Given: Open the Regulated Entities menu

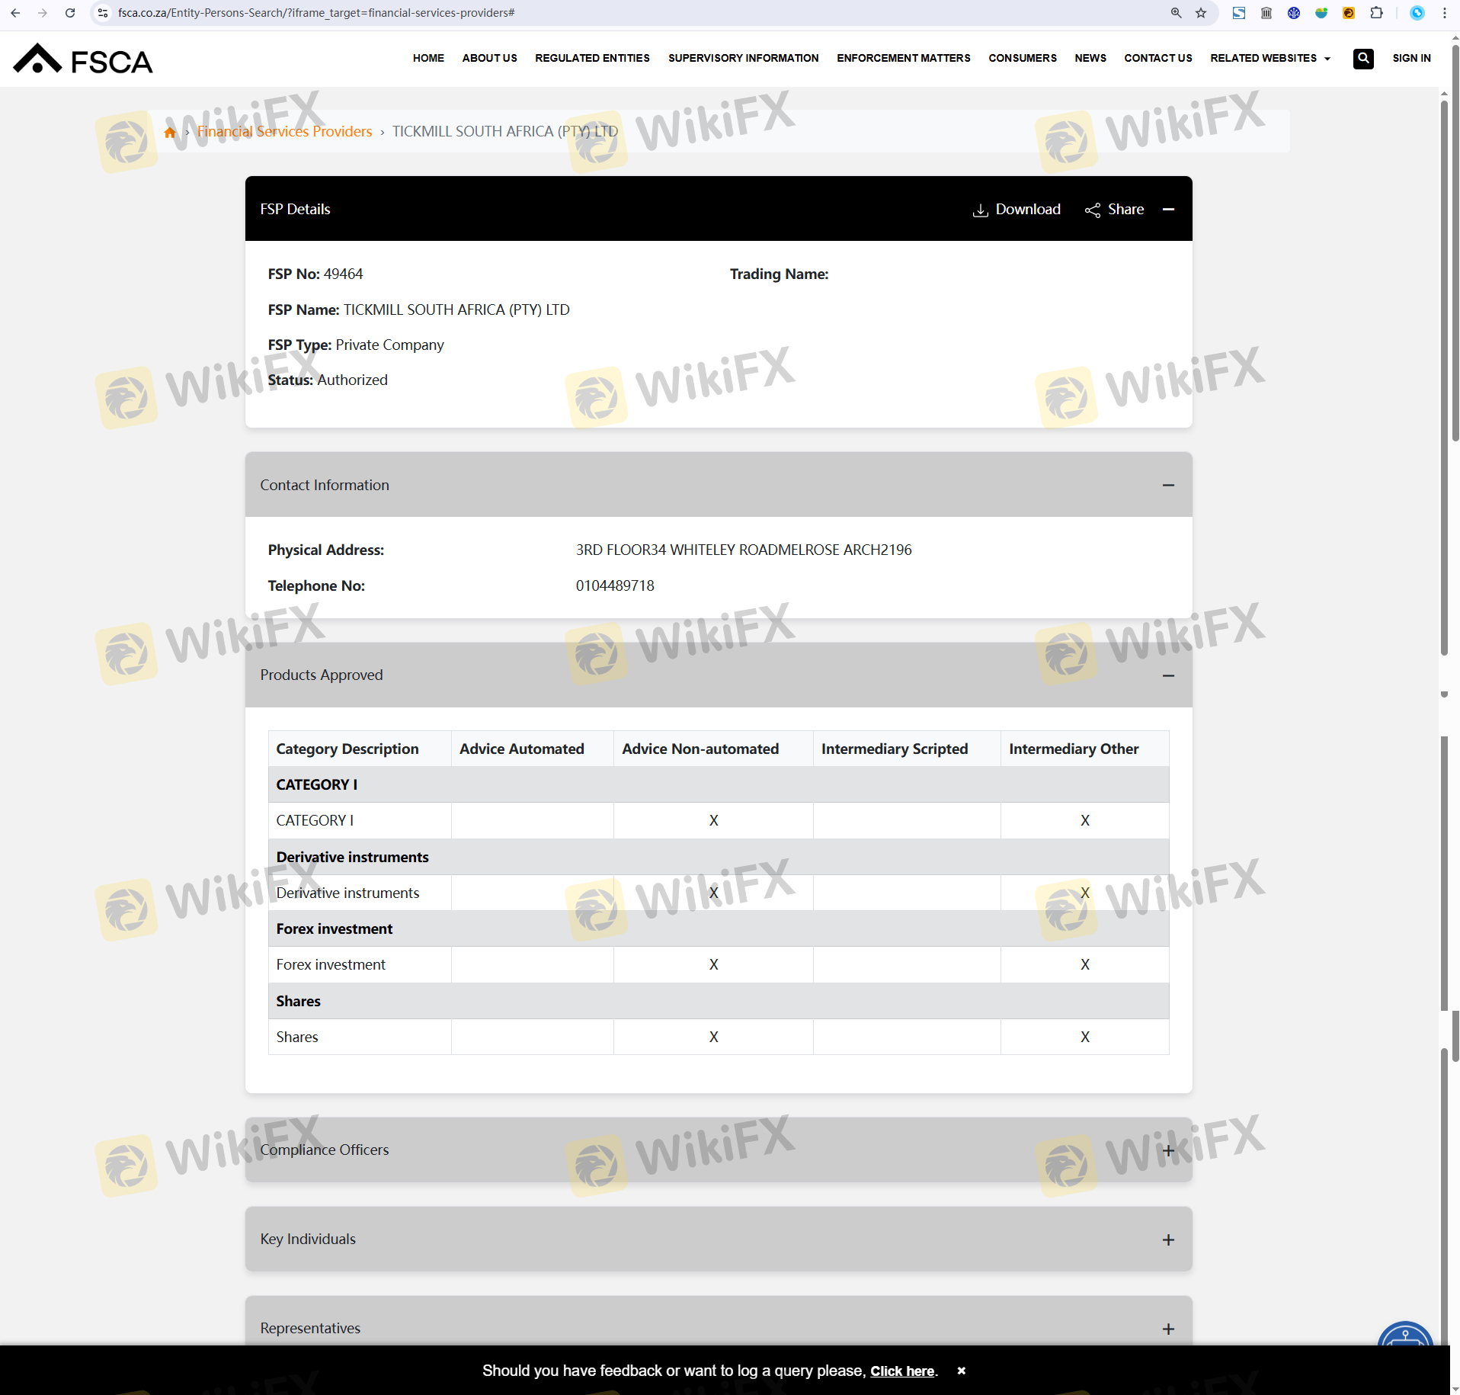Looking at the screenshot, I should point(592,59).
